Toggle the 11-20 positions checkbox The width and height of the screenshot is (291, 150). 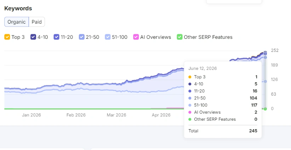(56, 37)
